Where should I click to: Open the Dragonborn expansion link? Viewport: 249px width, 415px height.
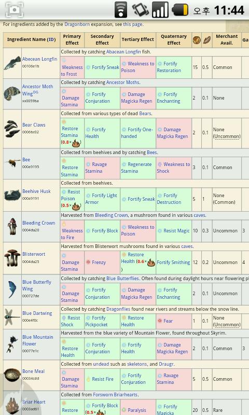tap(77, 24)
